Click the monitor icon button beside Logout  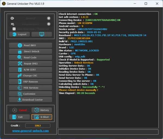[x=42, y=34]
